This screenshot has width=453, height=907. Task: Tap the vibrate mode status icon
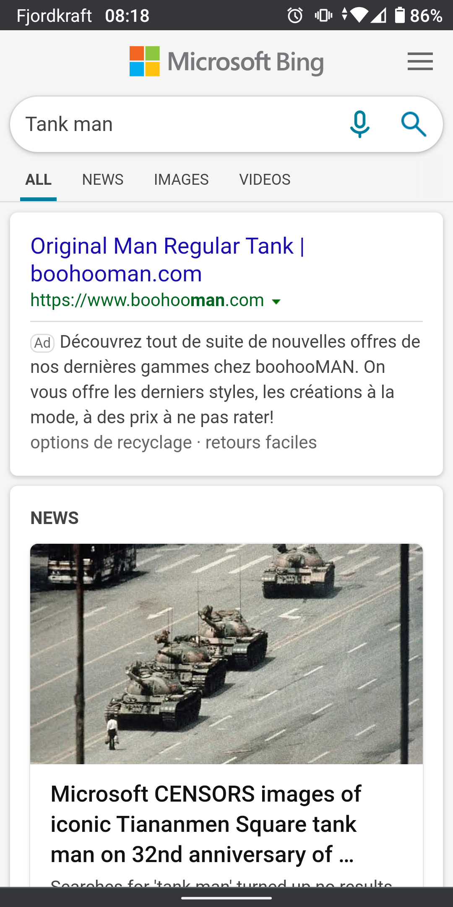323,16
